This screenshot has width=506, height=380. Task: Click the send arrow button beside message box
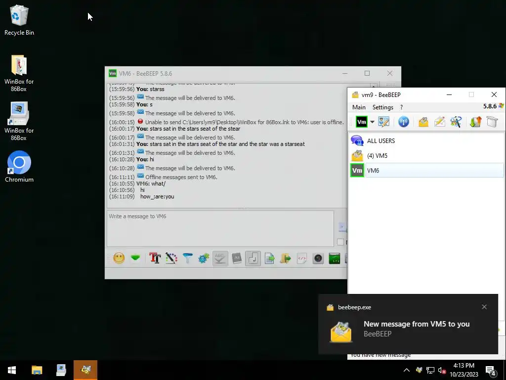point(342,227)
